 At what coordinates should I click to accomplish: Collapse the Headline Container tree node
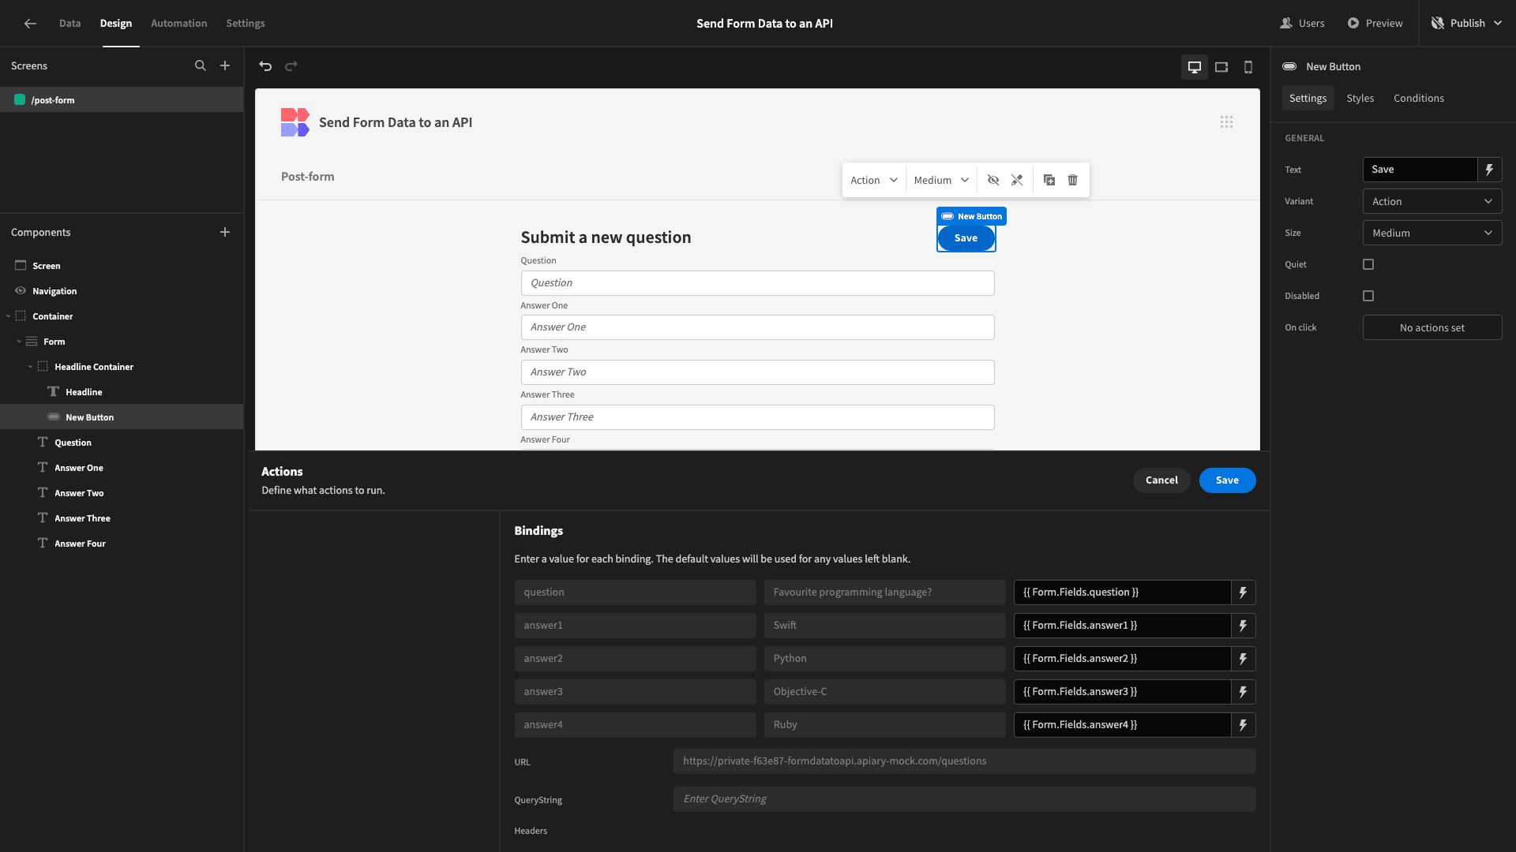[x=30, y=367]
